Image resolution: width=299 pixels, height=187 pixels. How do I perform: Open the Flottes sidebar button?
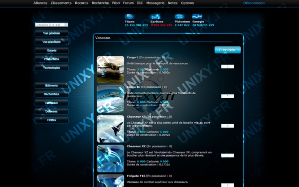tap(51, 120)
